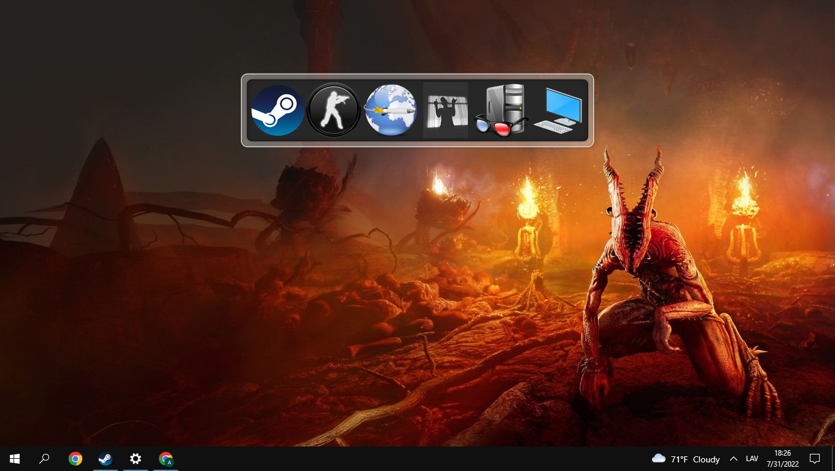Image resolution: width=835 pixels, height=471 pixels.
Task: Open second Chrome profile taskbar icon
Action: [x=166, y=459]
